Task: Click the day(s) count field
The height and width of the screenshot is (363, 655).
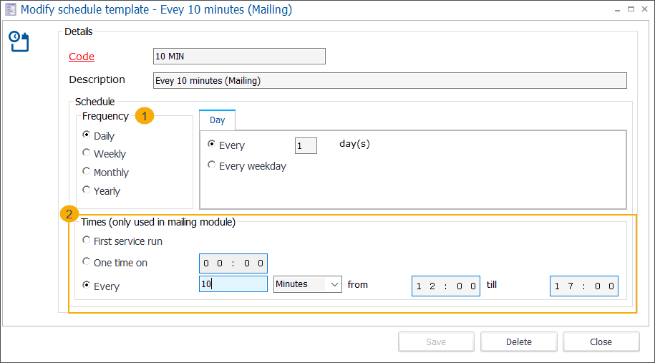Action: (306, 146)
